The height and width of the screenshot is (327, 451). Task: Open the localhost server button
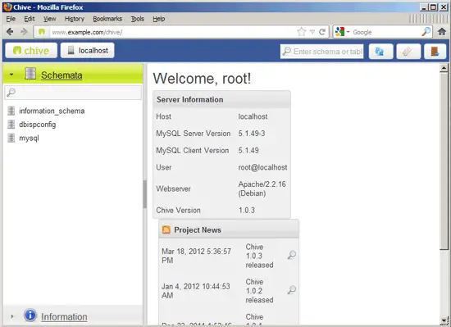(88, 51)
